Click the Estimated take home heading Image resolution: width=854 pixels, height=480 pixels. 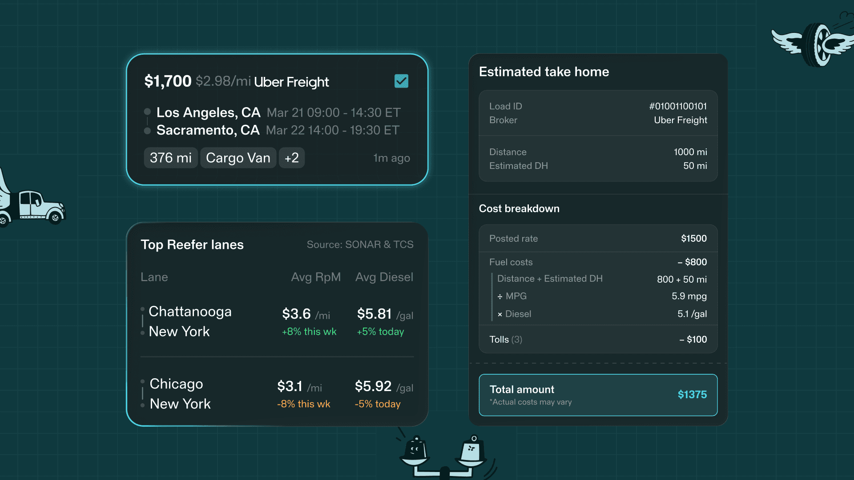pyautogui.click(x=544, y=72)
